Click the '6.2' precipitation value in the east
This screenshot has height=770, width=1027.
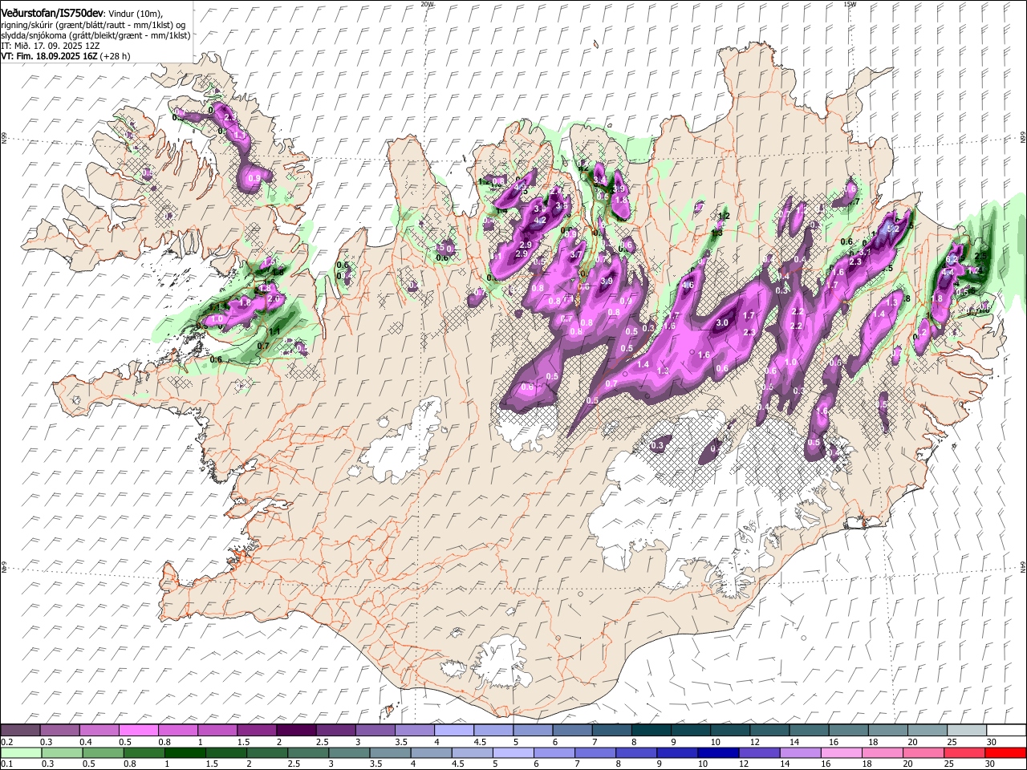(x=952, y=260)
